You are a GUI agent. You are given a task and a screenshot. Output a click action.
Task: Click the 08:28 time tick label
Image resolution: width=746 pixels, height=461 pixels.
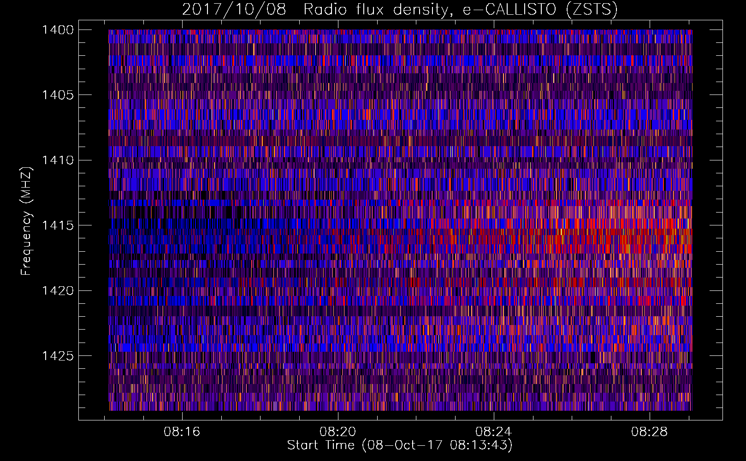tap(650, 432)
